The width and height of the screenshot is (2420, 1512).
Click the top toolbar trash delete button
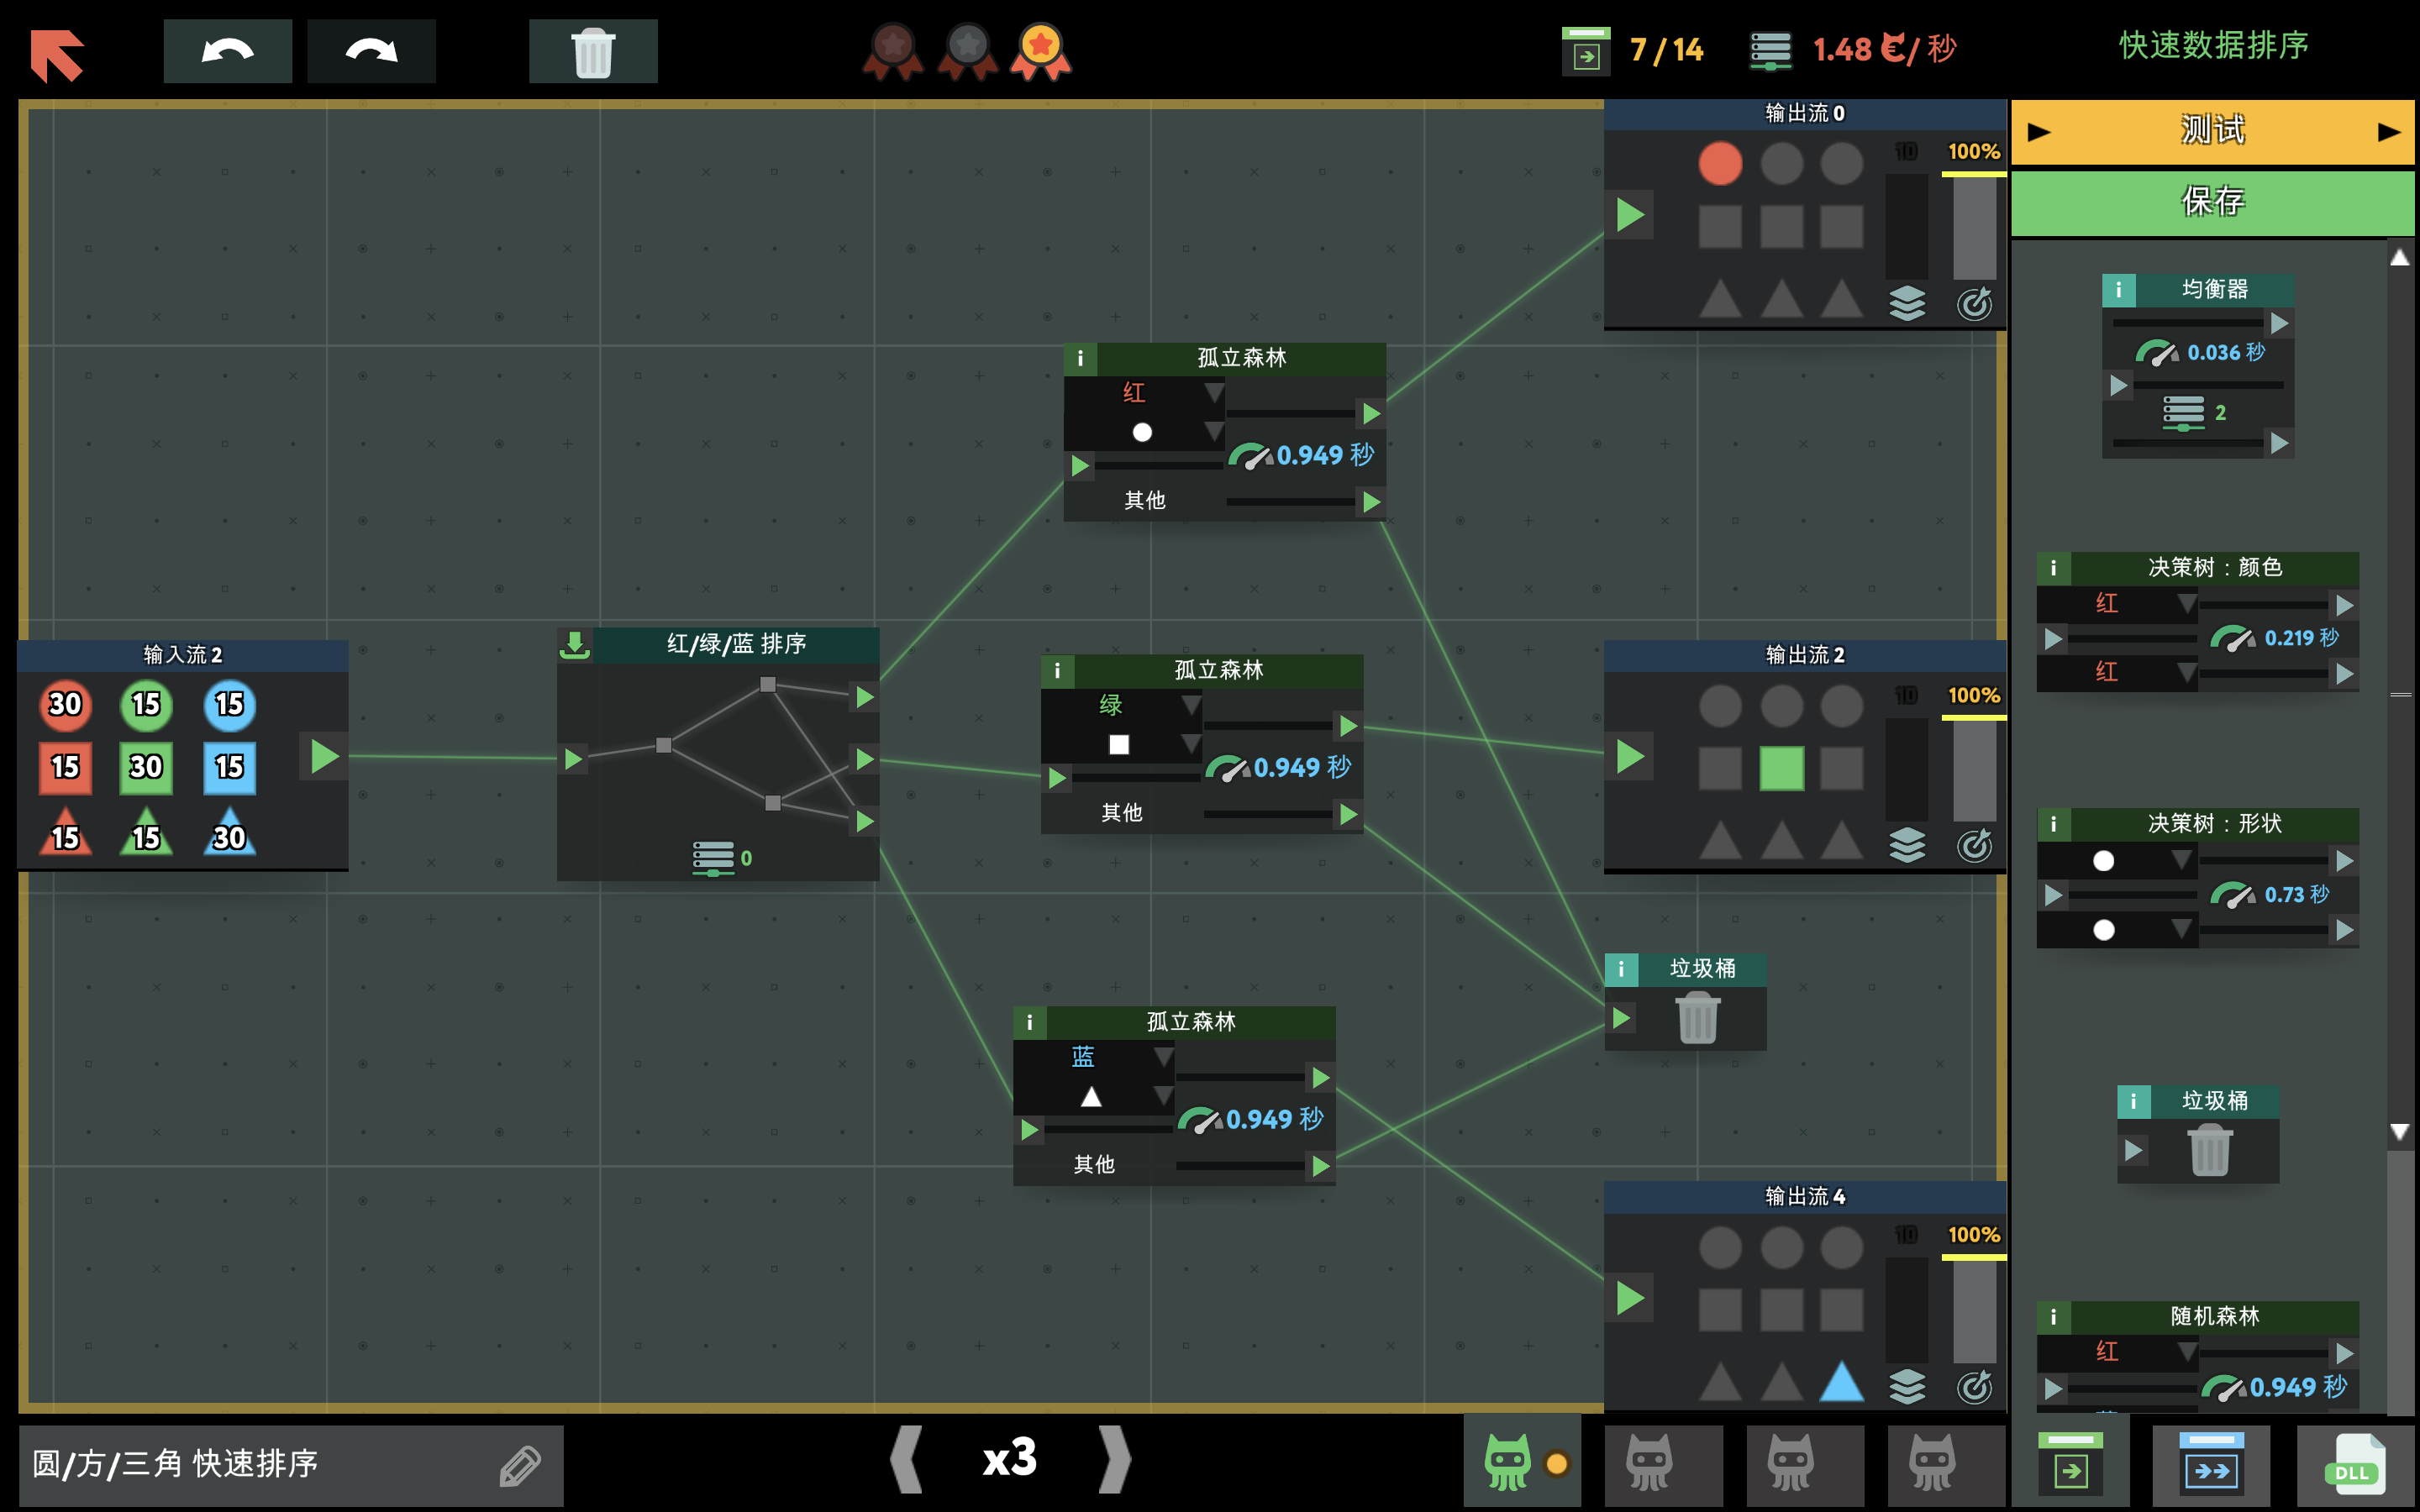593,51
